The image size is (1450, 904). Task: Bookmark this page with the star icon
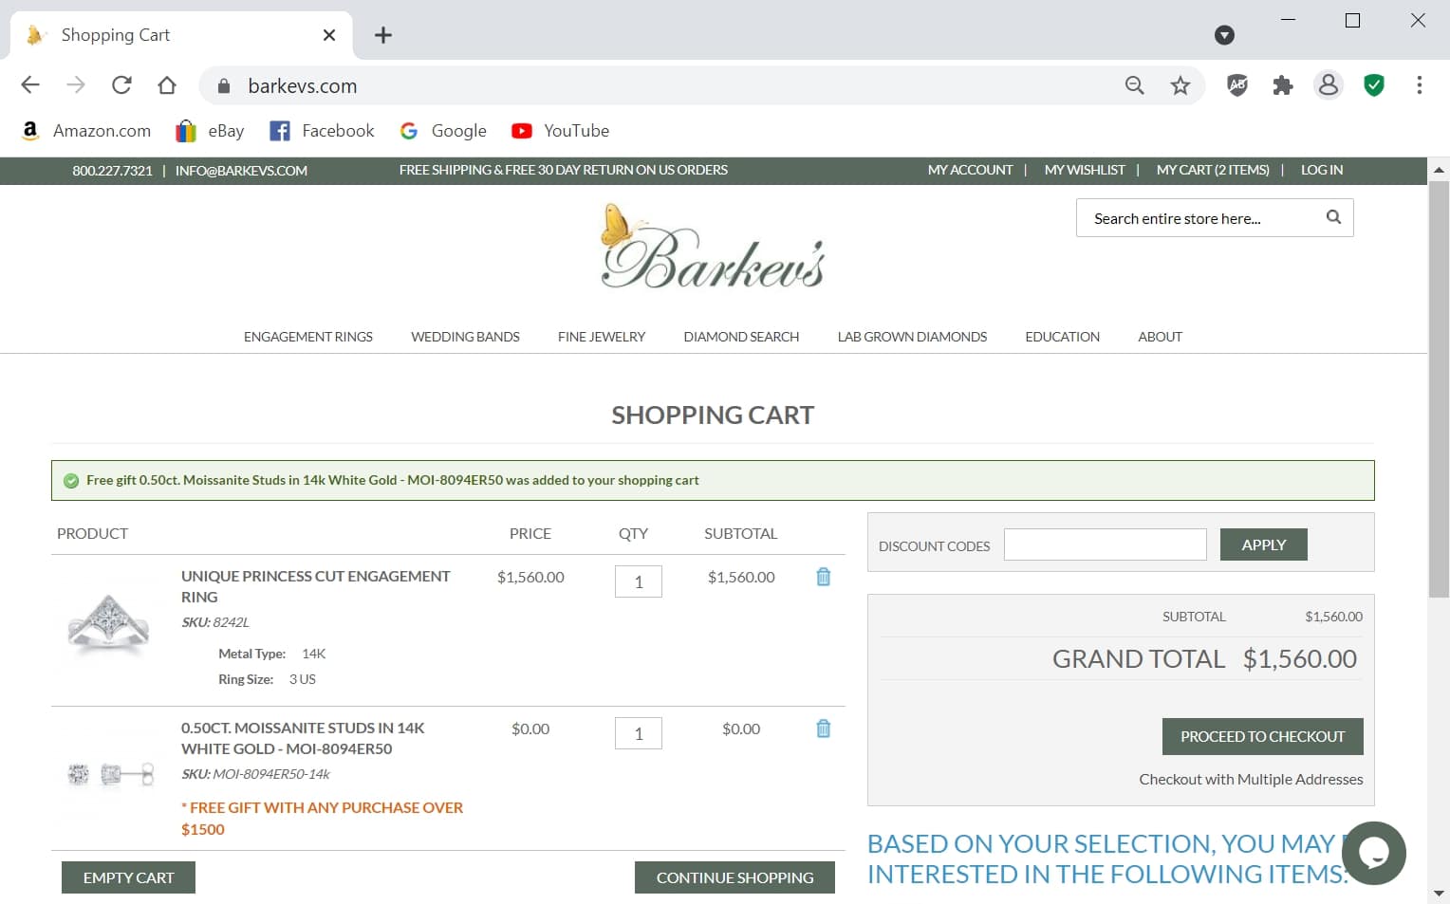click(1180, 85)
